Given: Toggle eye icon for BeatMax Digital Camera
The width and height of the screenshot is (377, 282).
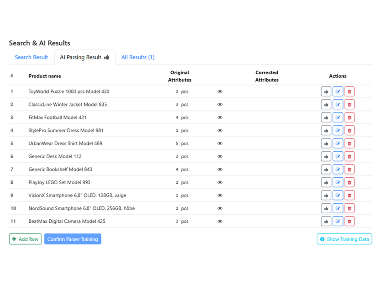Looking at the screenshot, I should (x=220, y=221).
